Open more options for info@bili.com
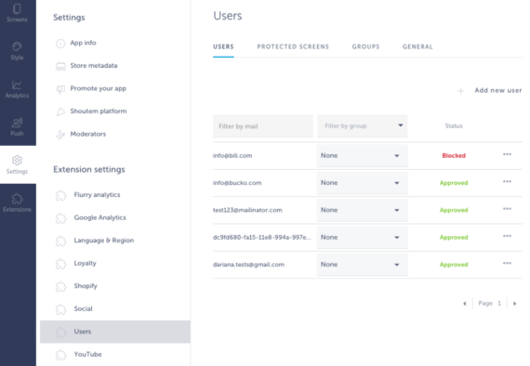This screenshot has width=530, height=366. (507, 154)
